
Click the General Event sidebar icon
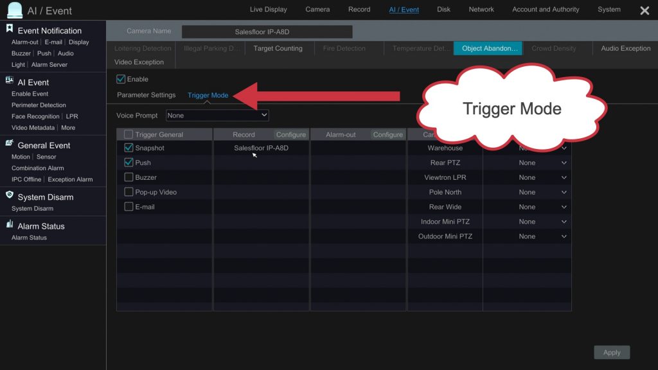click(x=10, y=144)
